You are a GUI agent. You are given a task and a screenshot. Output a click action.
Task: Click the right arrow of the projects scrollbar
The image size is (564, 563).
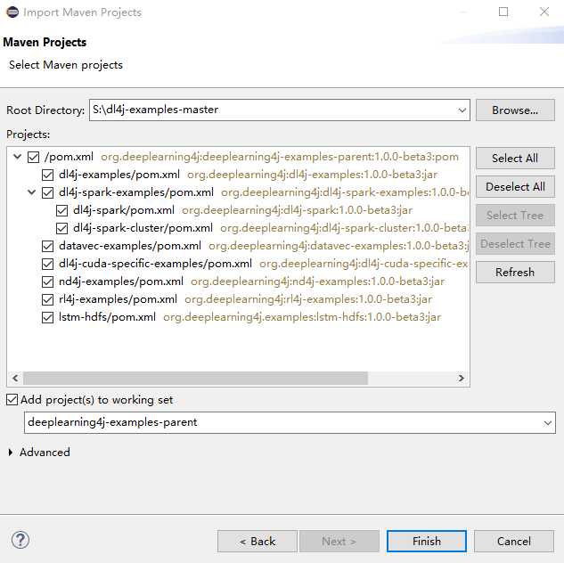(x=462, y=379)
